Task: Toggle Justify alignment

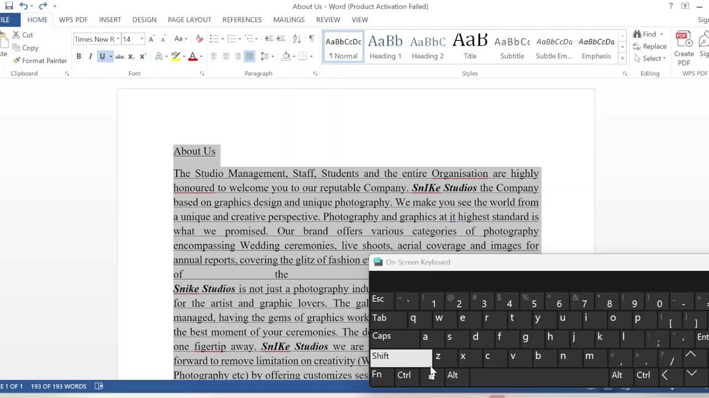Action: click(x=249, y=56)
